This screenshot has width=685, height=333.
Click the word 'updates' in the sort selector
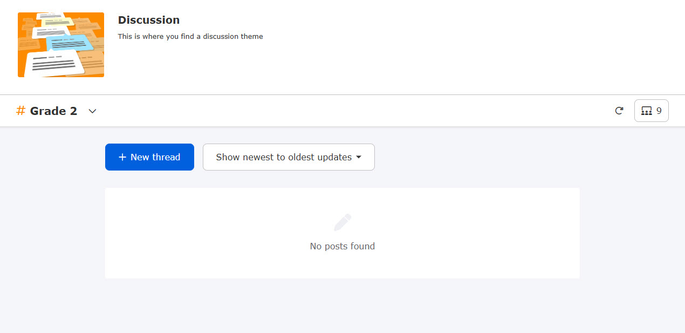pos(334,157)
